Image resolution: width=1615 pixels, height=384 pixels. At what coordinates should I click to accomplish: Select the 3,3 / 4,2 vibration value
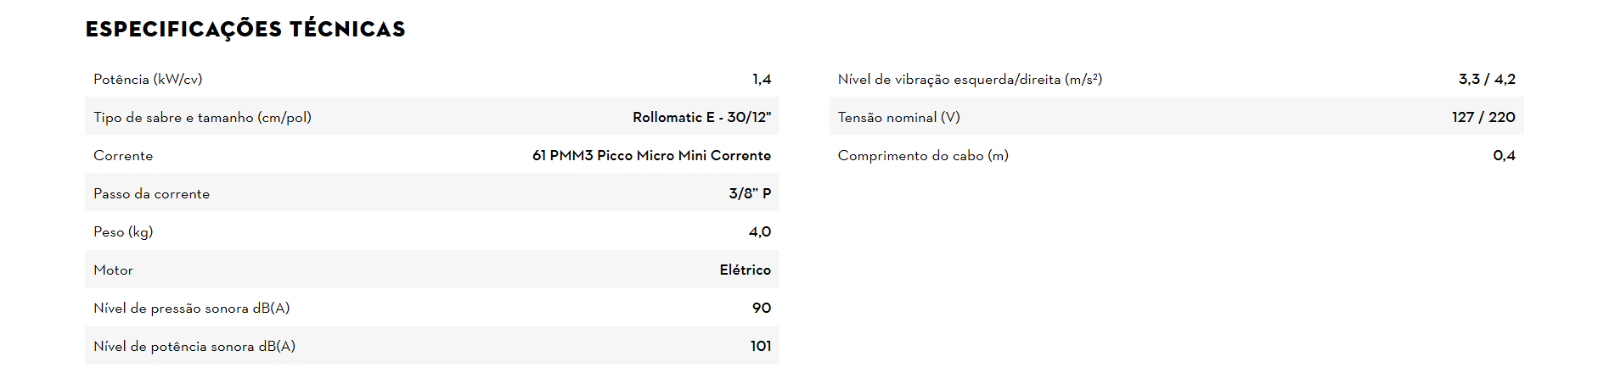coord(1486,79)
